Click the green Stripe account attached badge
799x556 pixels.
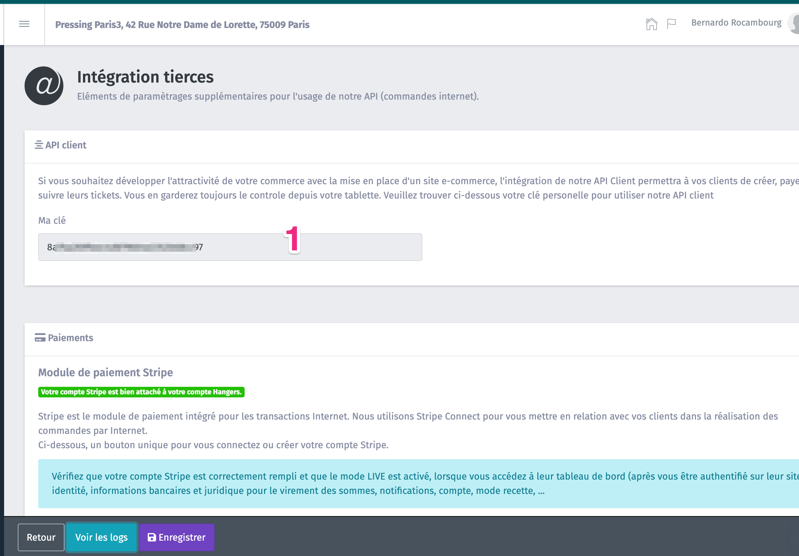[x=141, y=392]
